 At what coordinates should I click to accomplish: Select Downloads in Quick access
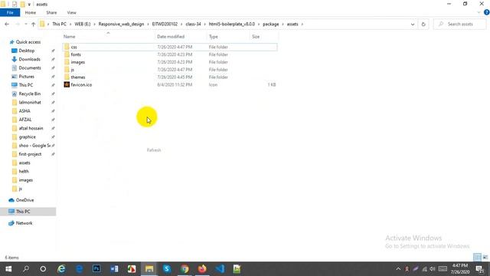(x=29, y=59)
